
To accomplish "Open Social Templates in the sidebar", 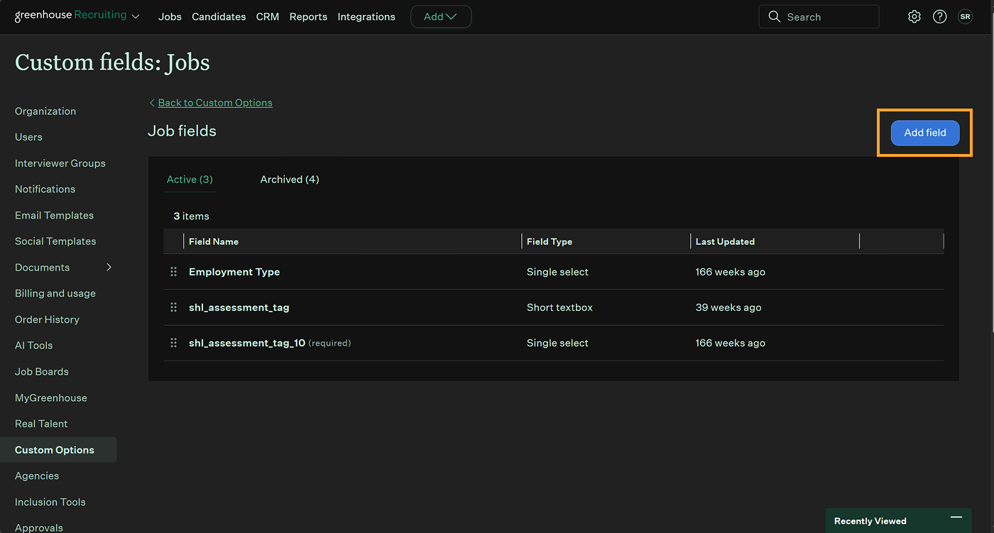I will tap(55, 241).
